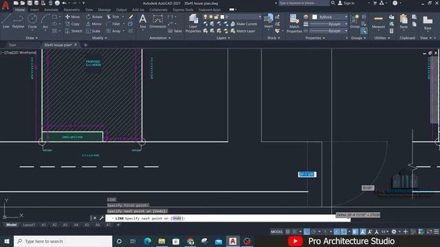This screenshot has width=440, height=247.
Task: Activate the Scale command
Action: pyautogui.click(x=93, y=31)
